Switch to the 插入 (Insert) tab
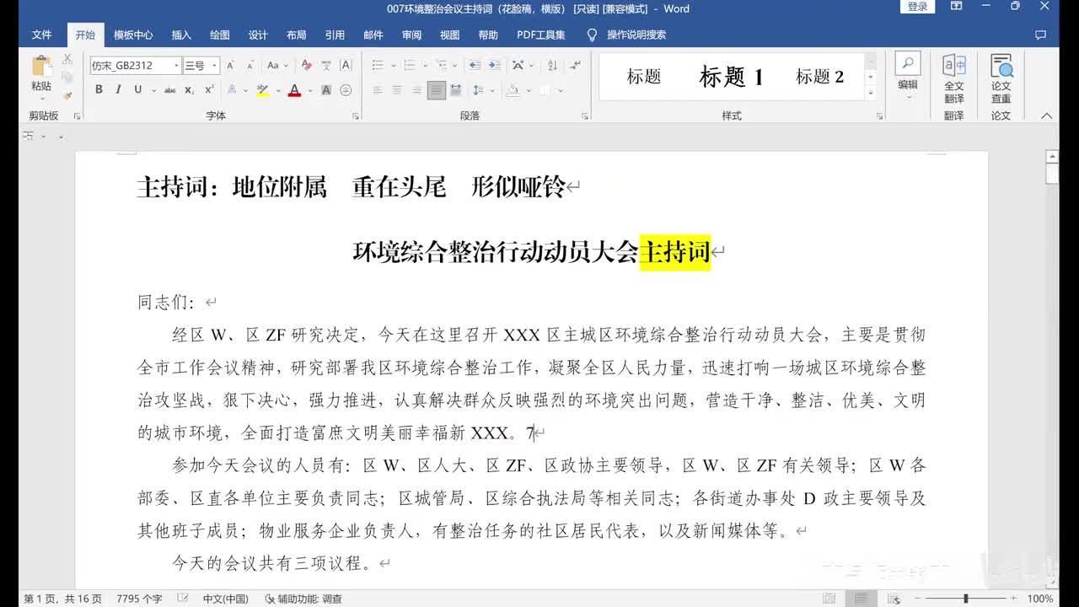This screenshot has width=1079, height=607. [x=181, y=35]
